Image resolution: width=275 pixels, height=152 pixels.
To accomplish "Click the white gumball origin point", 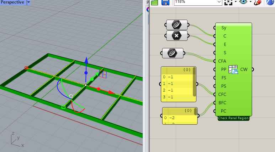I will [x=86, y=85].
